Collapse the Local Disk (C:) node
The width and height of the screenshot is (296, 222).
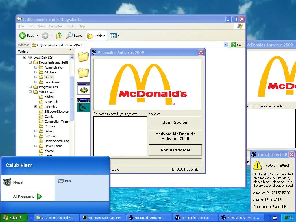click(25, 58)
